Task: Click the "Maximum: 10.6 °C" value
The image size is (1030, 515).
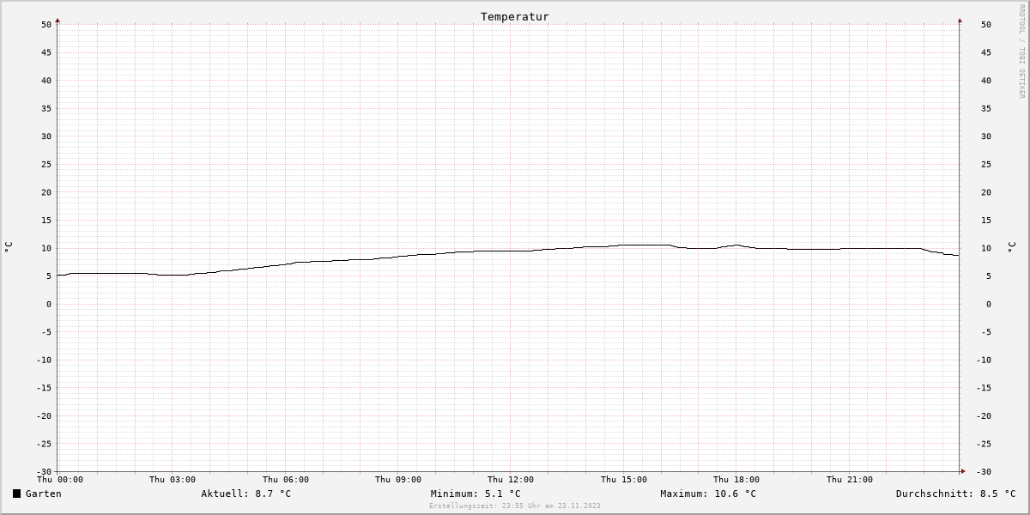Action: point(708,494)
